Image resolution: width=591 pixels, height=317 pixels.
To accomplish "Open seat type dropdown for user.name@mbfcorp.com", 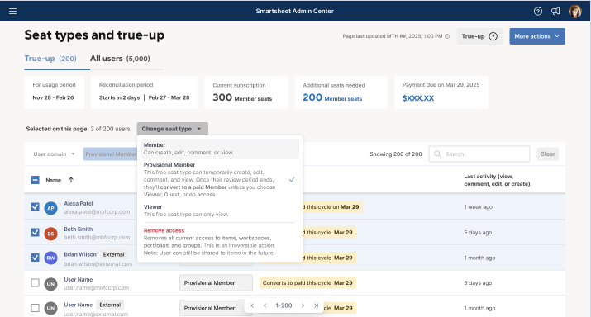I will [216, 282].
